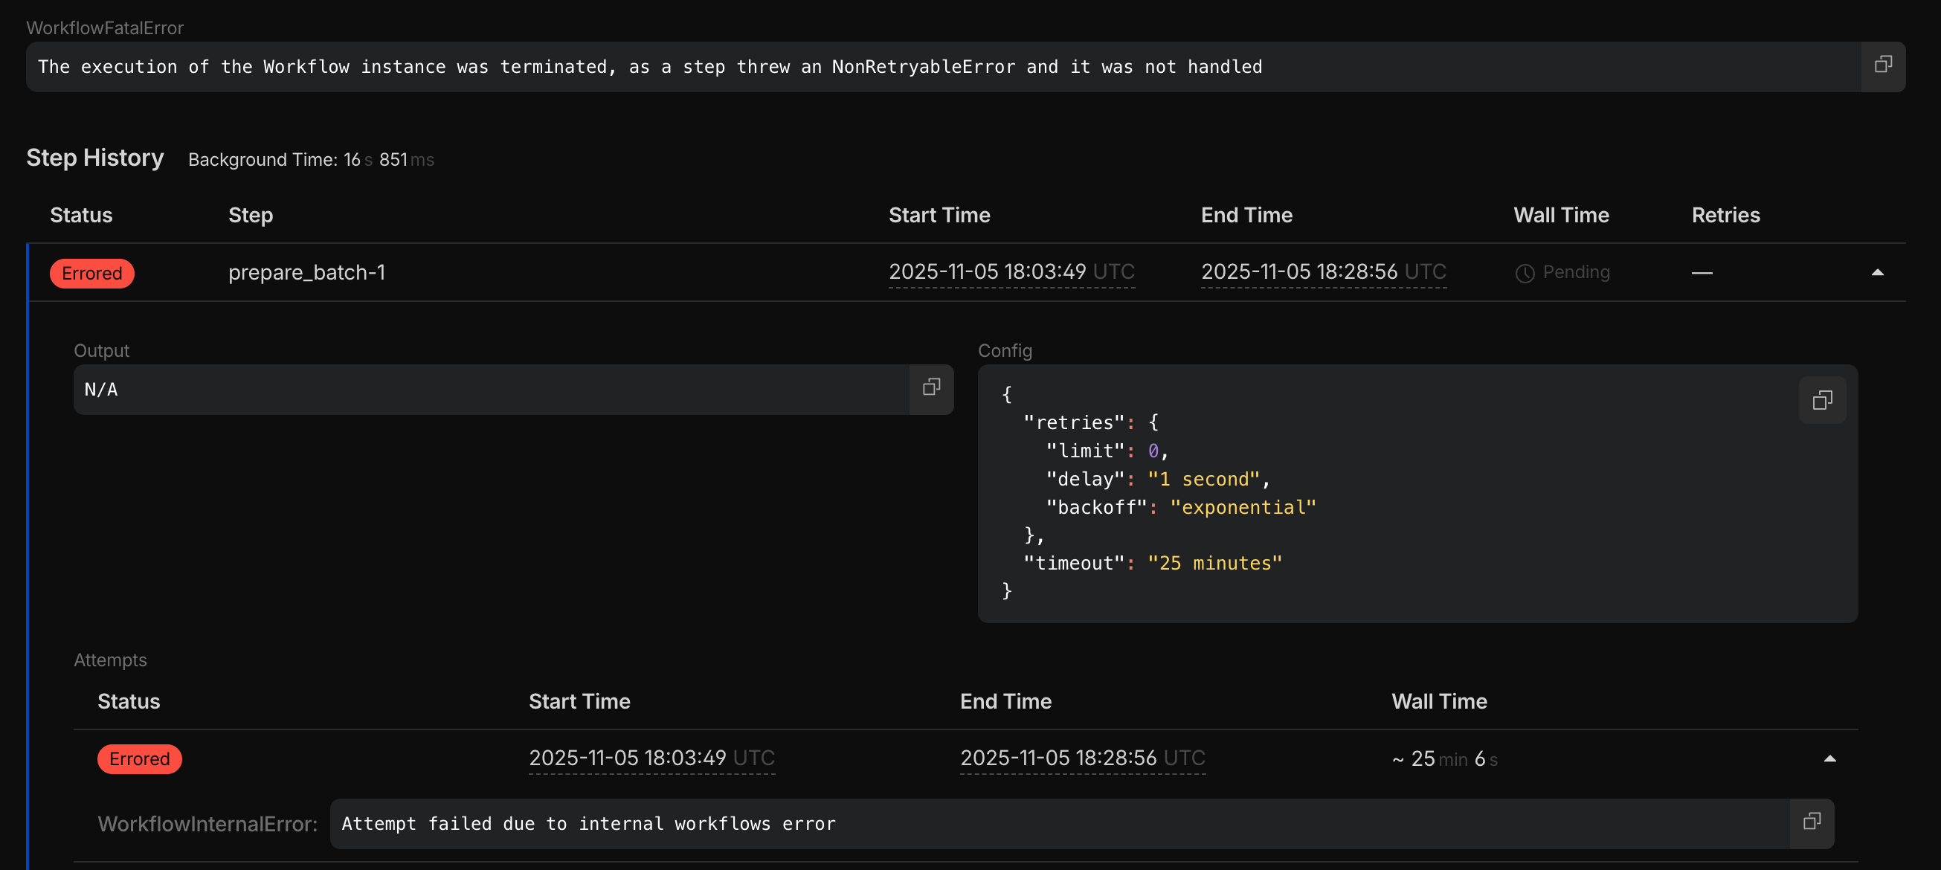
Task: Click the Retries column header
Action: click(1725, 216)
